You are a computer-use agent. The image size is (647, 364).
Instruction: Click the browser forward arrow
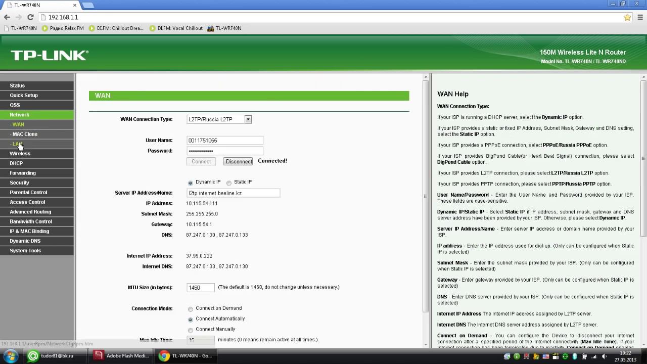[19, 17]
